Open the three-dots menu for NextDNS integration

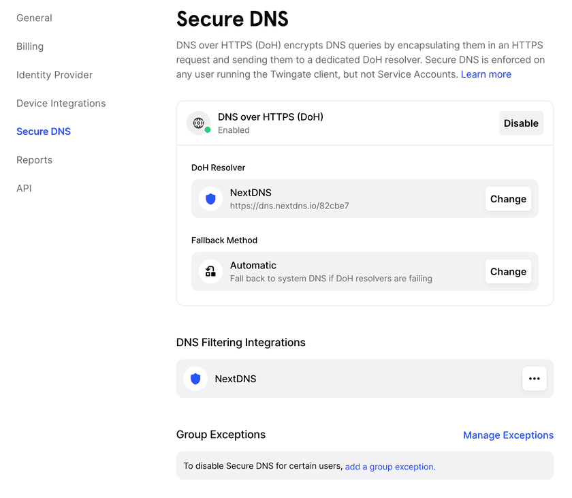tap(534, 379)
